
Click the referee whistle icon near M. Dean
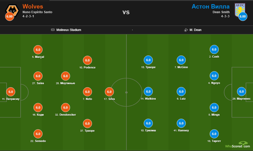(x=186, y=30)
